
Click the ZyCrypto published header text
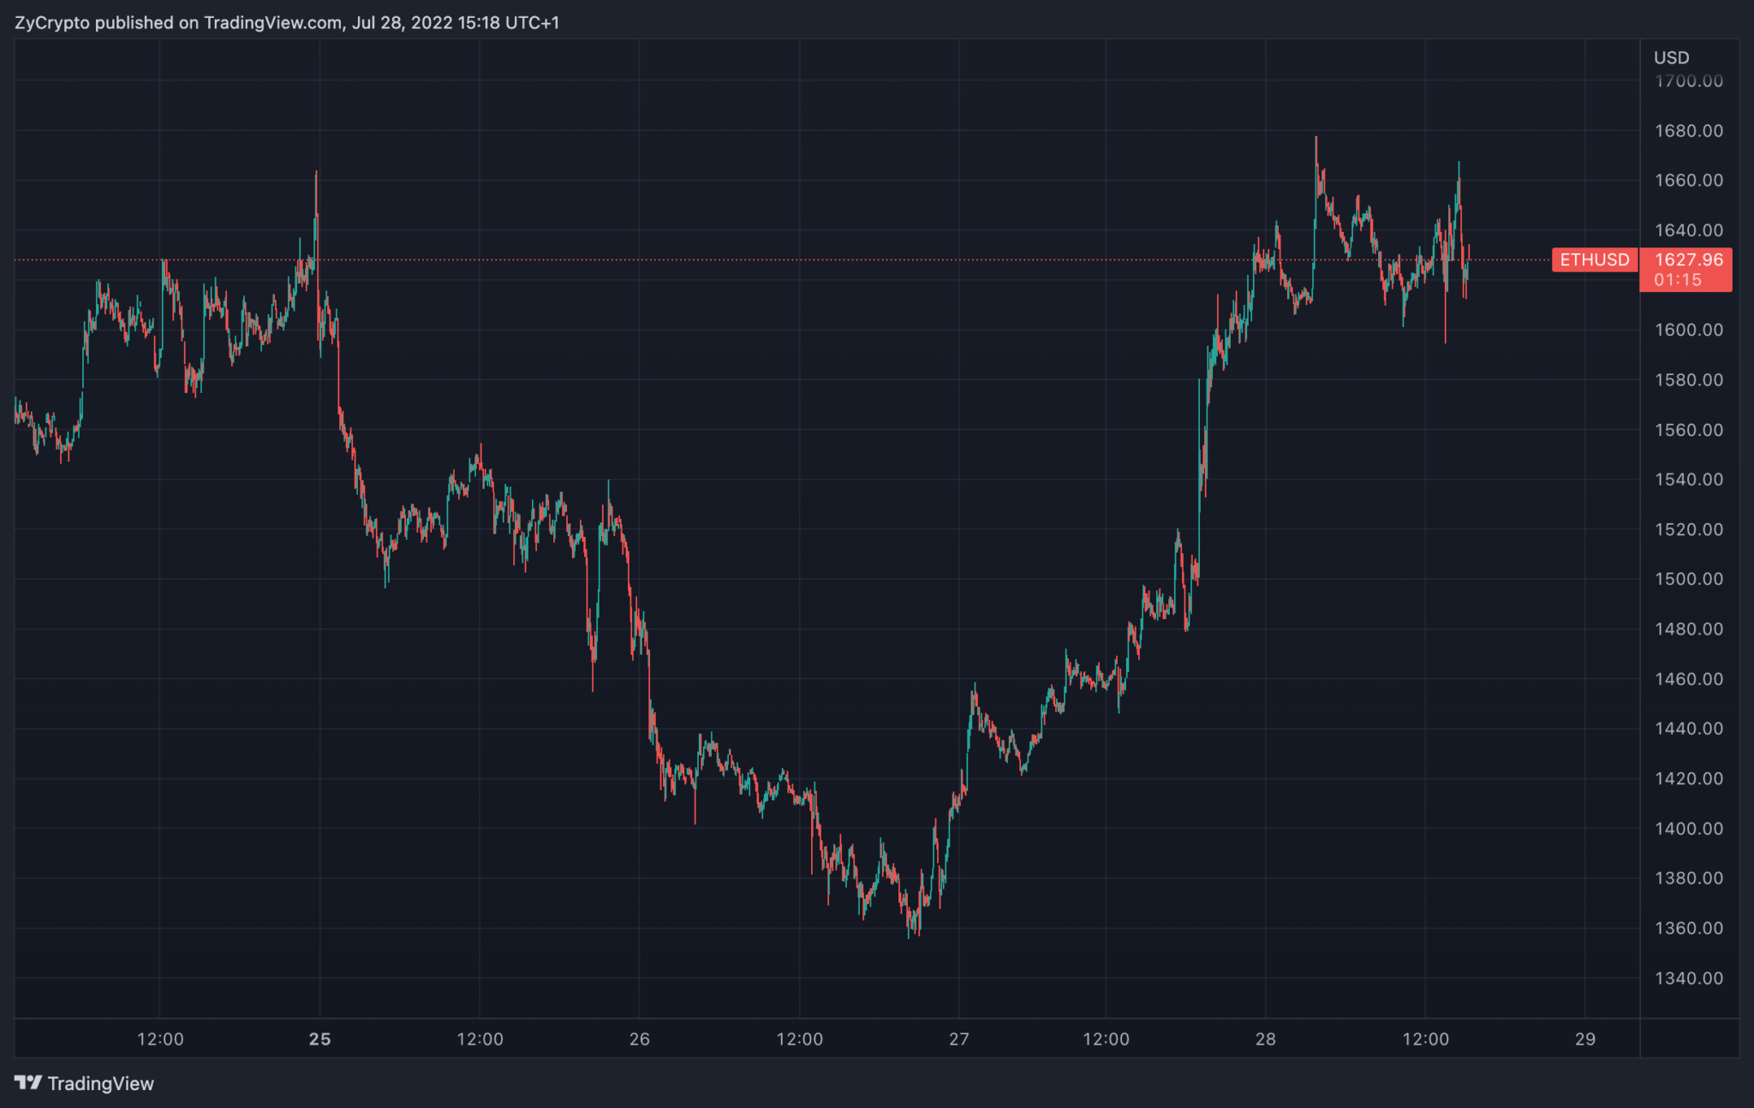click(287, 22)
